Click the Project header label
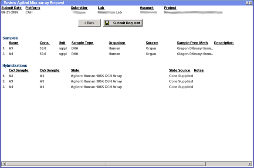 point(170,8)
